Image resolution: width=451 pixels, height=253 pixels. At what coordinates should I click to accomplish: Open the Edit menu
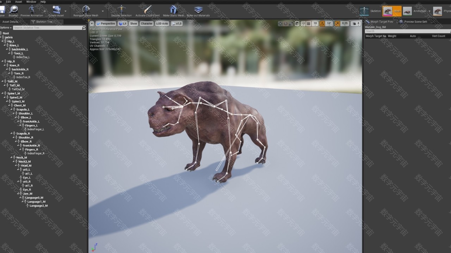[8, 2]
